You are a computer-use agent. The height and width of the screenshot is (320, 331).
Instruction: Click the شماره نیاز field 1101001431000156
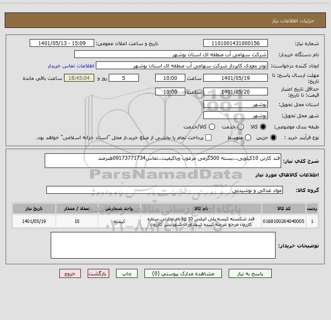tap(236, 43)
